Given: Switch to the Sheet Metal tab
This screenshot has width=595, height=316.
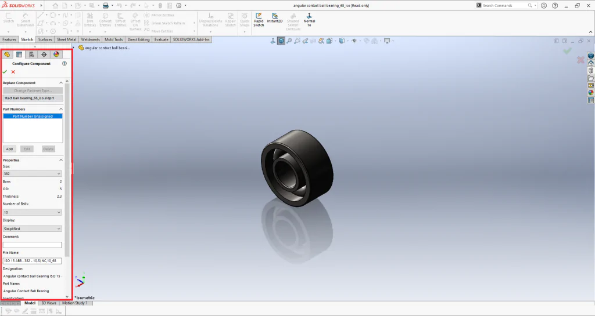Looking at the screenshot, I should [x=66, y=39].
